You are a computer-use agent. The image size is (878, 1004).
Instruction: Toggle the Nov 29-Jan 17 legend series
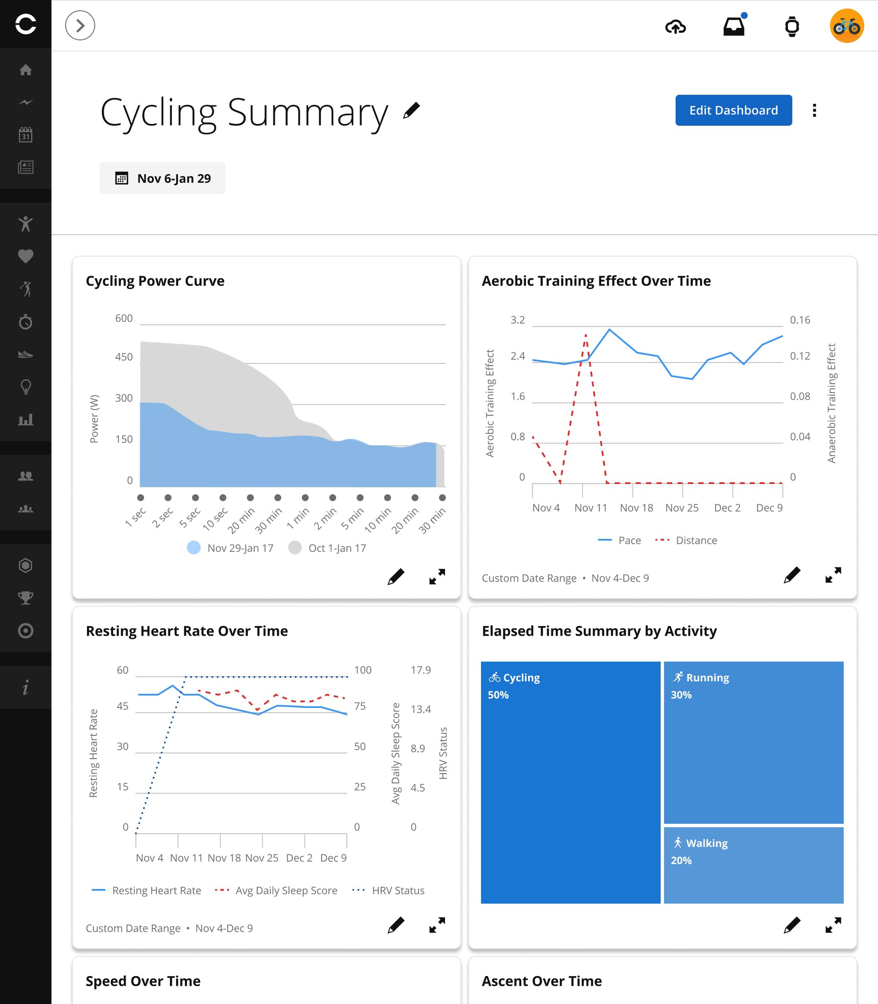click(230, 548)
